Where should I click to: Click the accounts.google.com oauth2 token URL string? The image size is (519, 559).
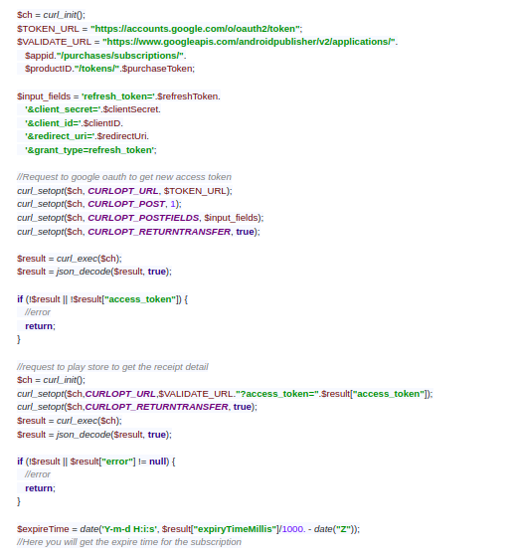tap(196, 29)
